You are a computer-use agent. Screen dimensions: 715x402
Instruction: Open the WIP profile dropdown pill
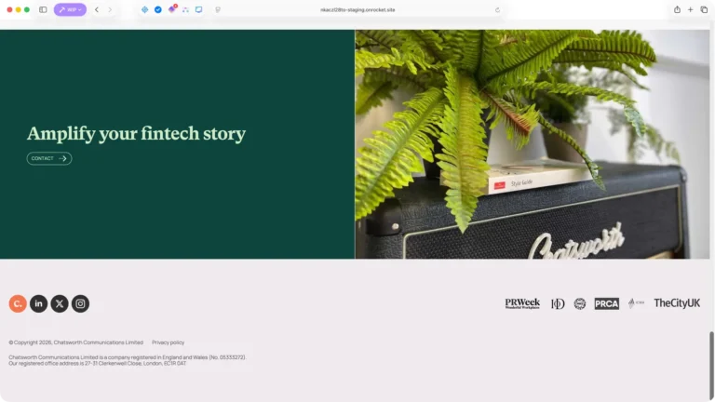click(70, 9)
